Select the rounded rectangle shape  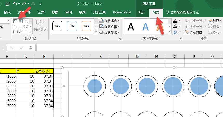tap(16, 32)
